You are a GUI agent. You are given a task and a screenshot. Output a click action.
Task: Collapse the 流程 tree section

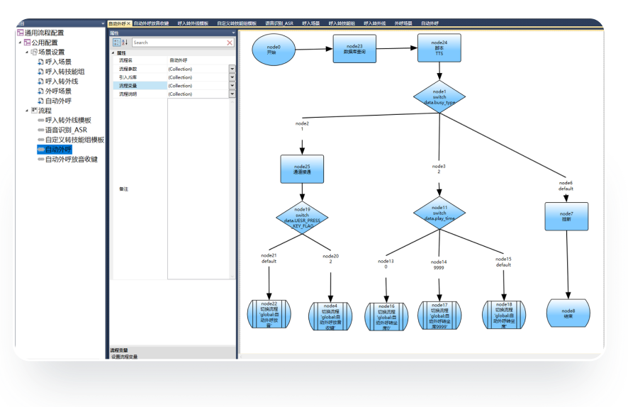(27, 111)
